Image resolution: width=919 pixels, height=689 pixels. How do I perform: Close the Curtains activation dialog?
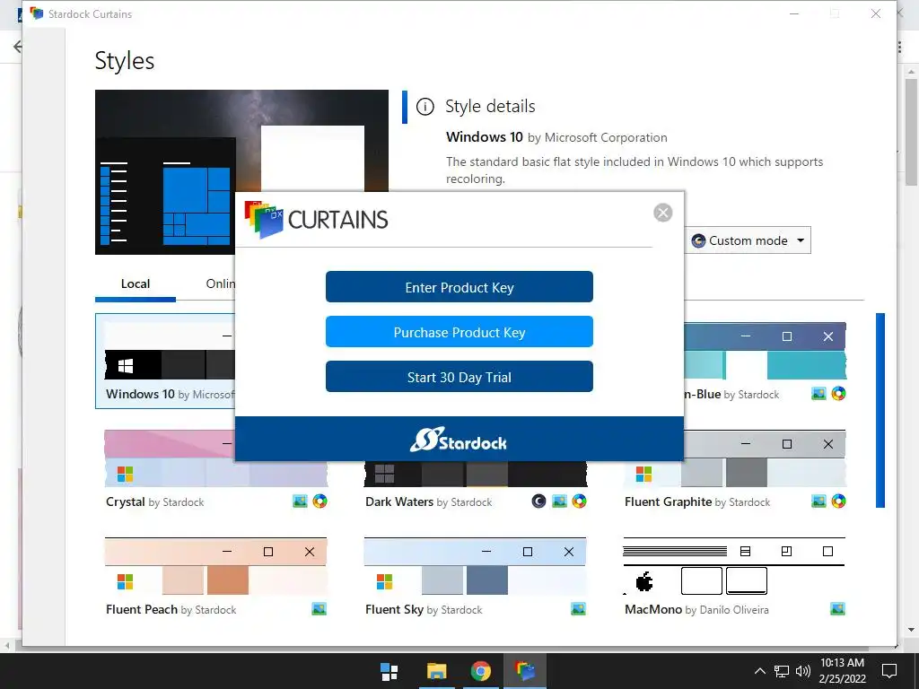663,213
